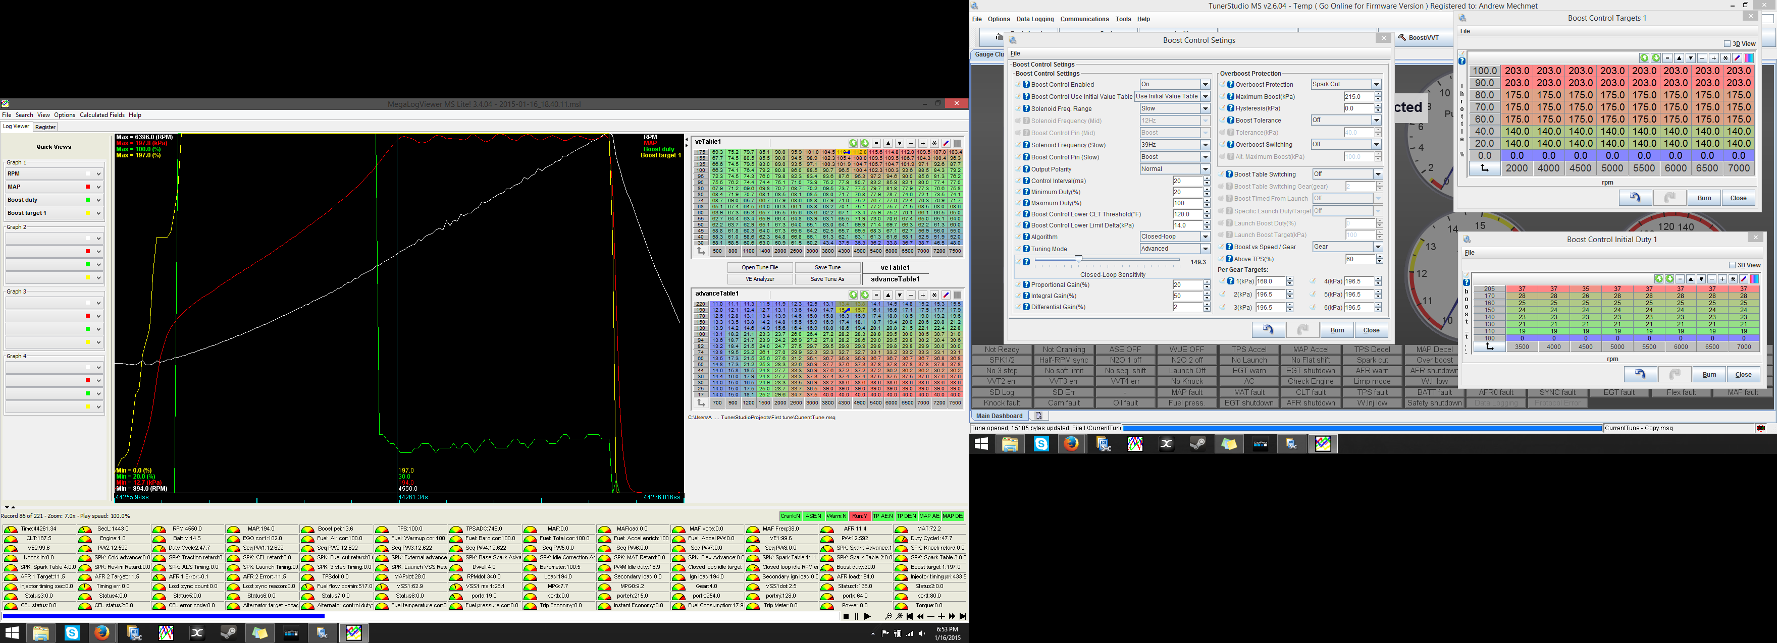Open Skype from the Windows taskbar
The height and width of the screenshot is (643, 1777).
(x=72, y=632)
